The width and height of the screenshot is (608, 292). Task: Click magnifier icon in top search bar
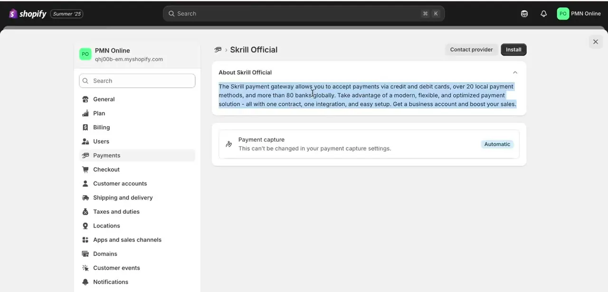(171, 14)
